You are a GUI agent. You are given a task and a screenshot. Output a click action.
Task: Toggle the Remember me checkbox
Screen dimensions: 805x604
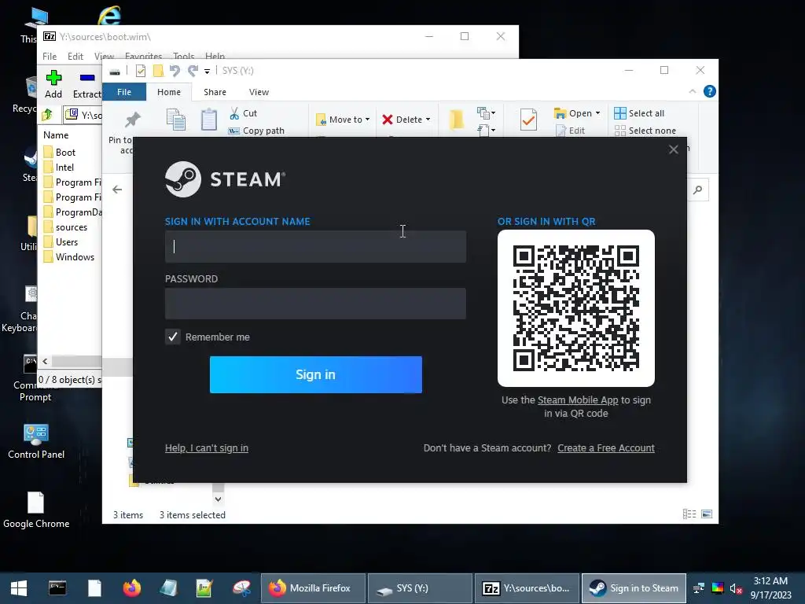[x=173, y=337]
